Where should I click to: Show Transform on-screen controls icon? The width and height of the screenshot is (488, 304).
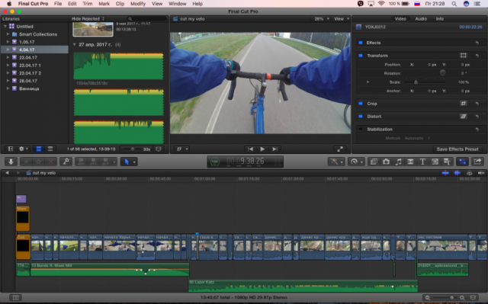(463, 56)
